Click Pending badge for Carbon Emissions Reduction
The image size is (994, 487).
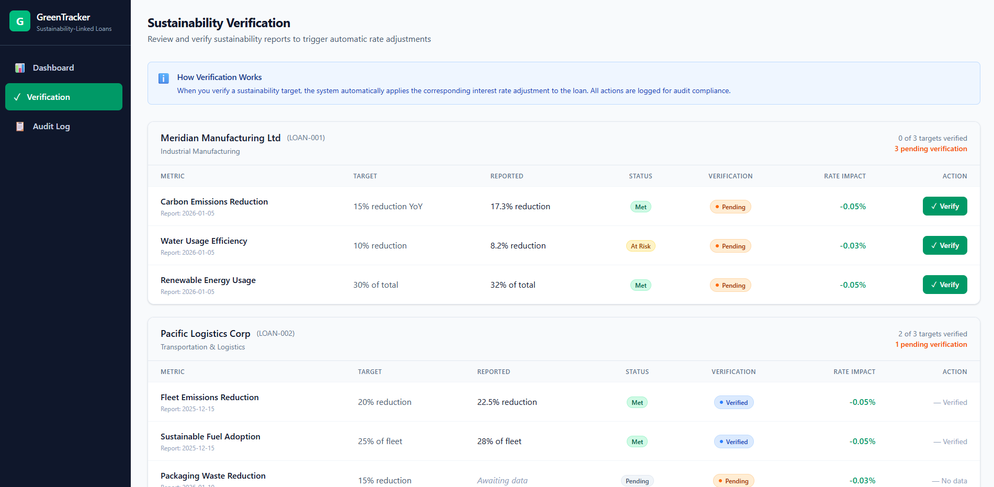(730, 207)
